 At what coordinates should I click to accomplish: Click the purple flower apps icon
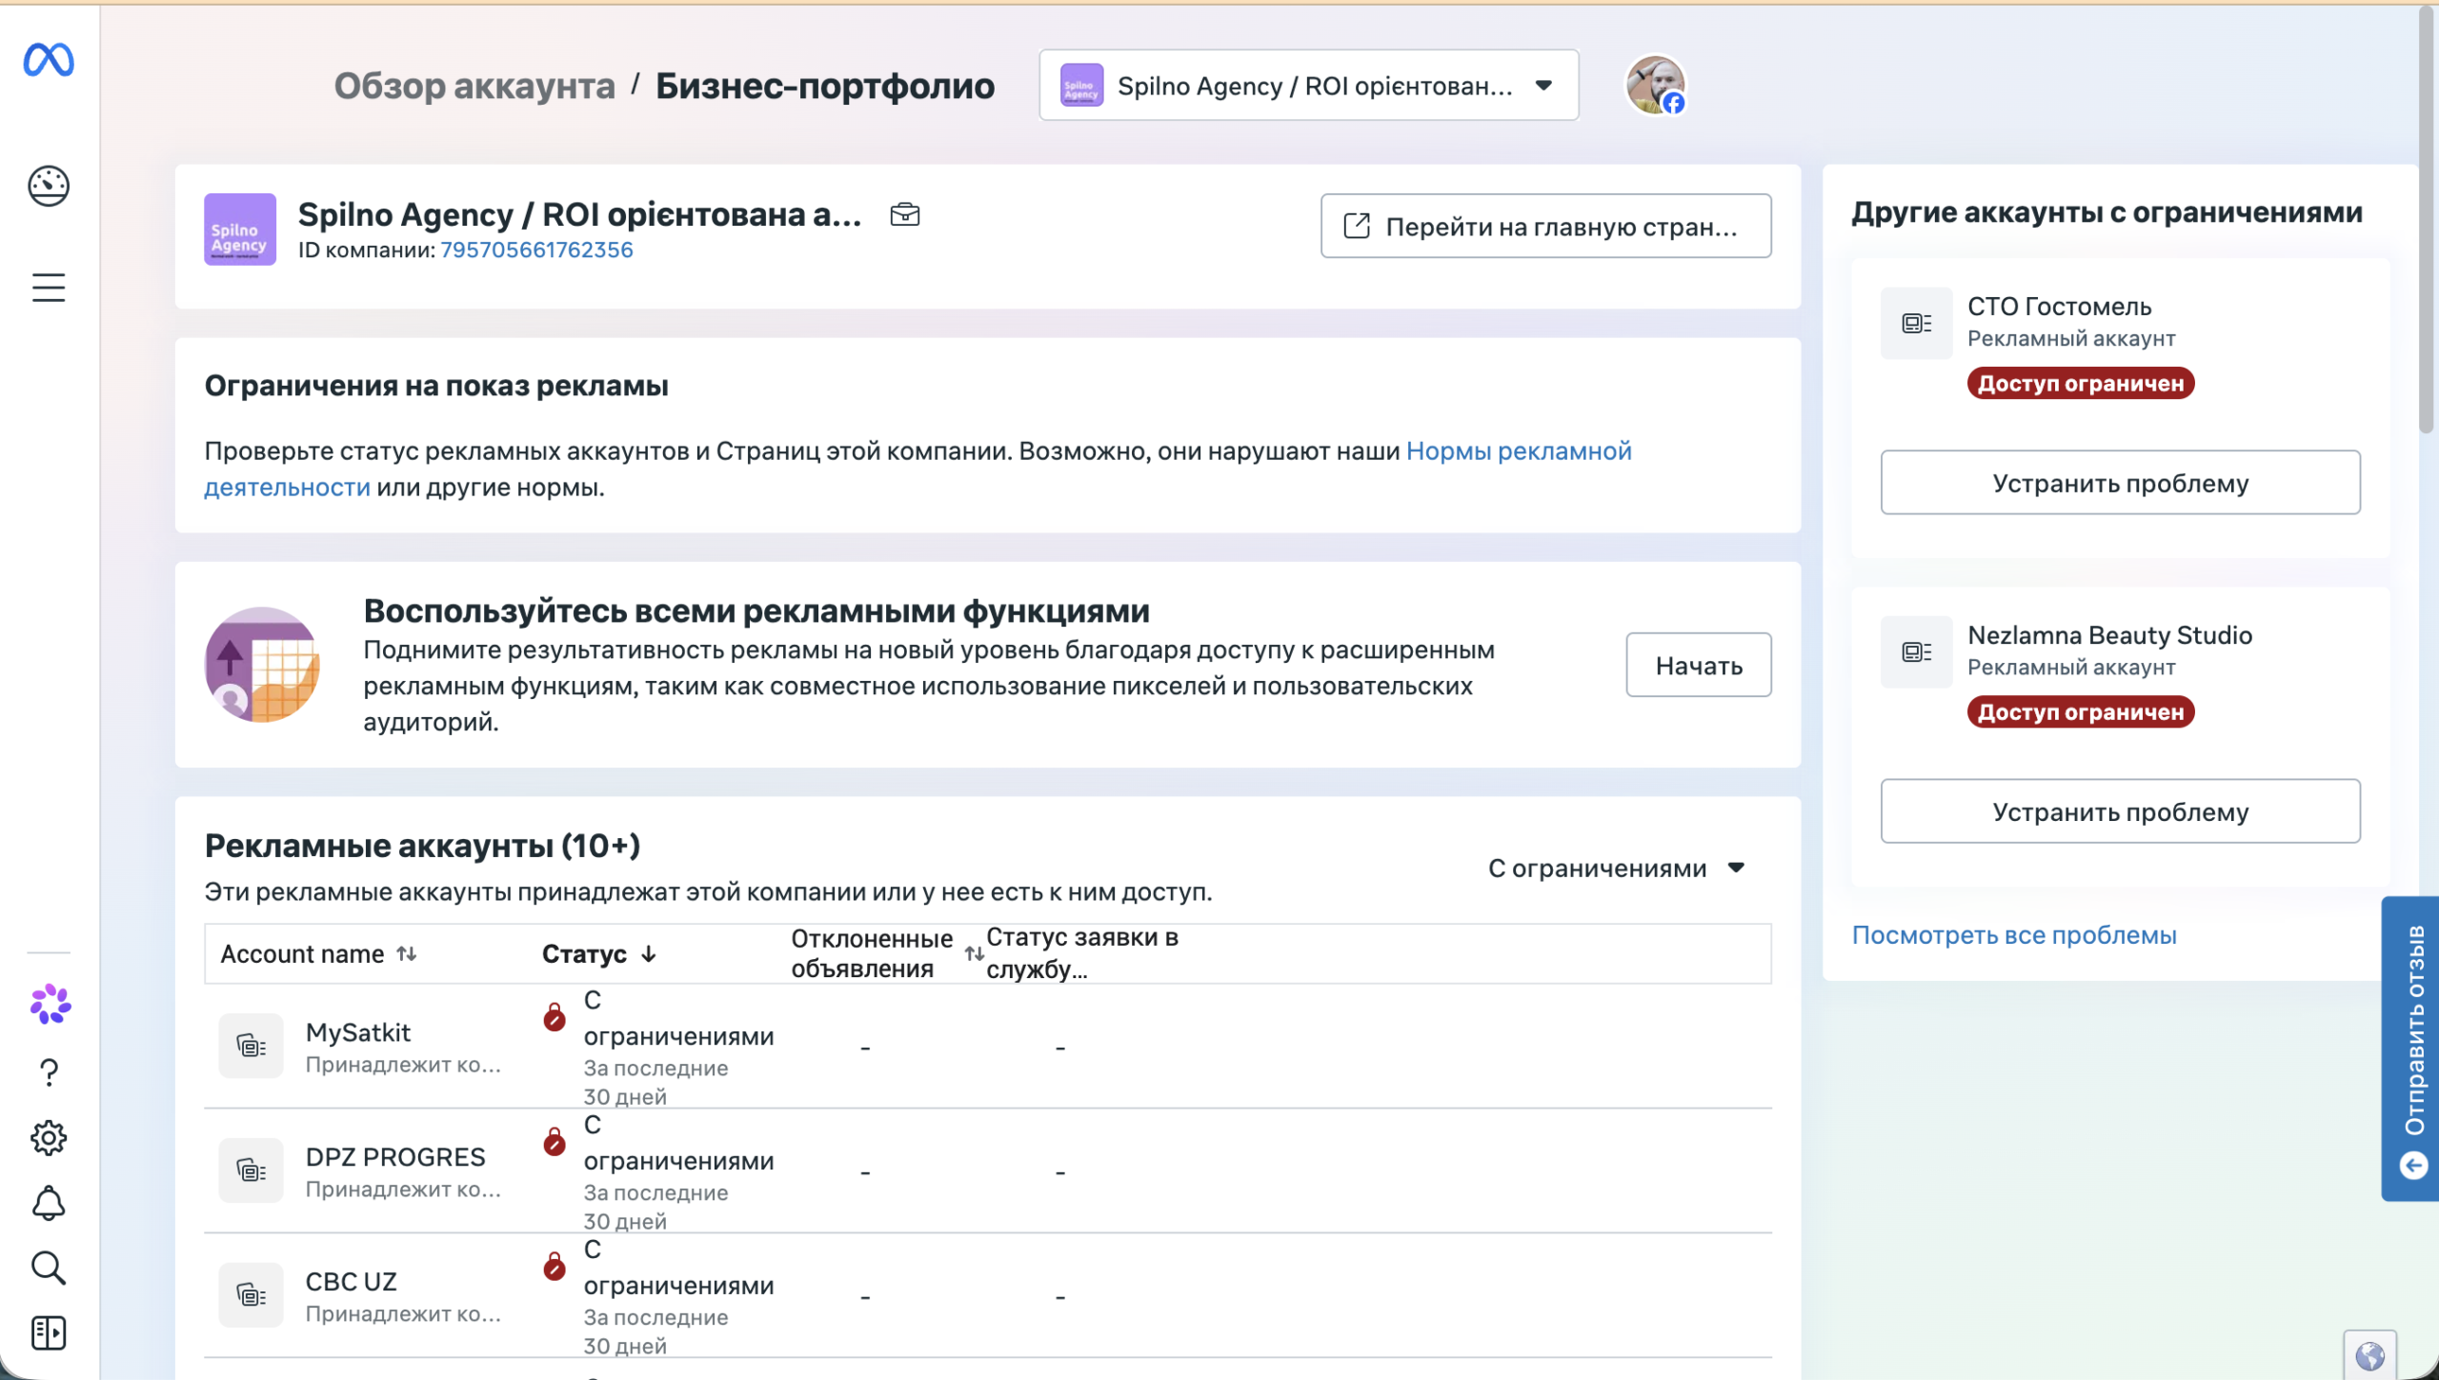(50, 1005)
